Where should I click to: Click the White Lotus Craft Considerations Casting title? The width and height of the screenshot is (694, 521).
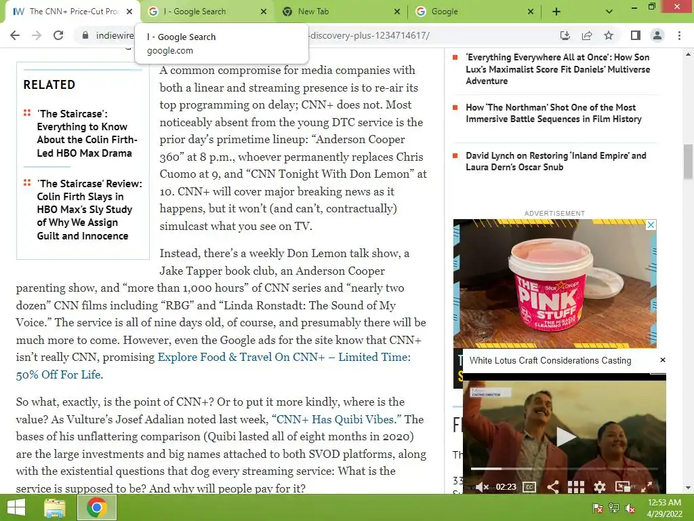(550, 360)
